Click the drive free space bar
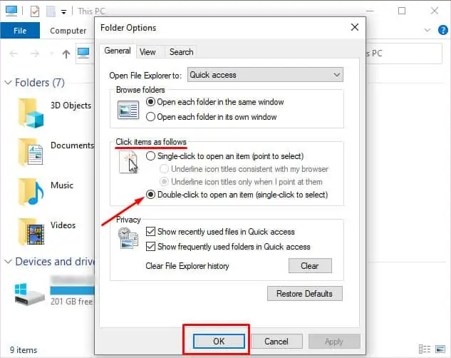 [x=73, y=290]
